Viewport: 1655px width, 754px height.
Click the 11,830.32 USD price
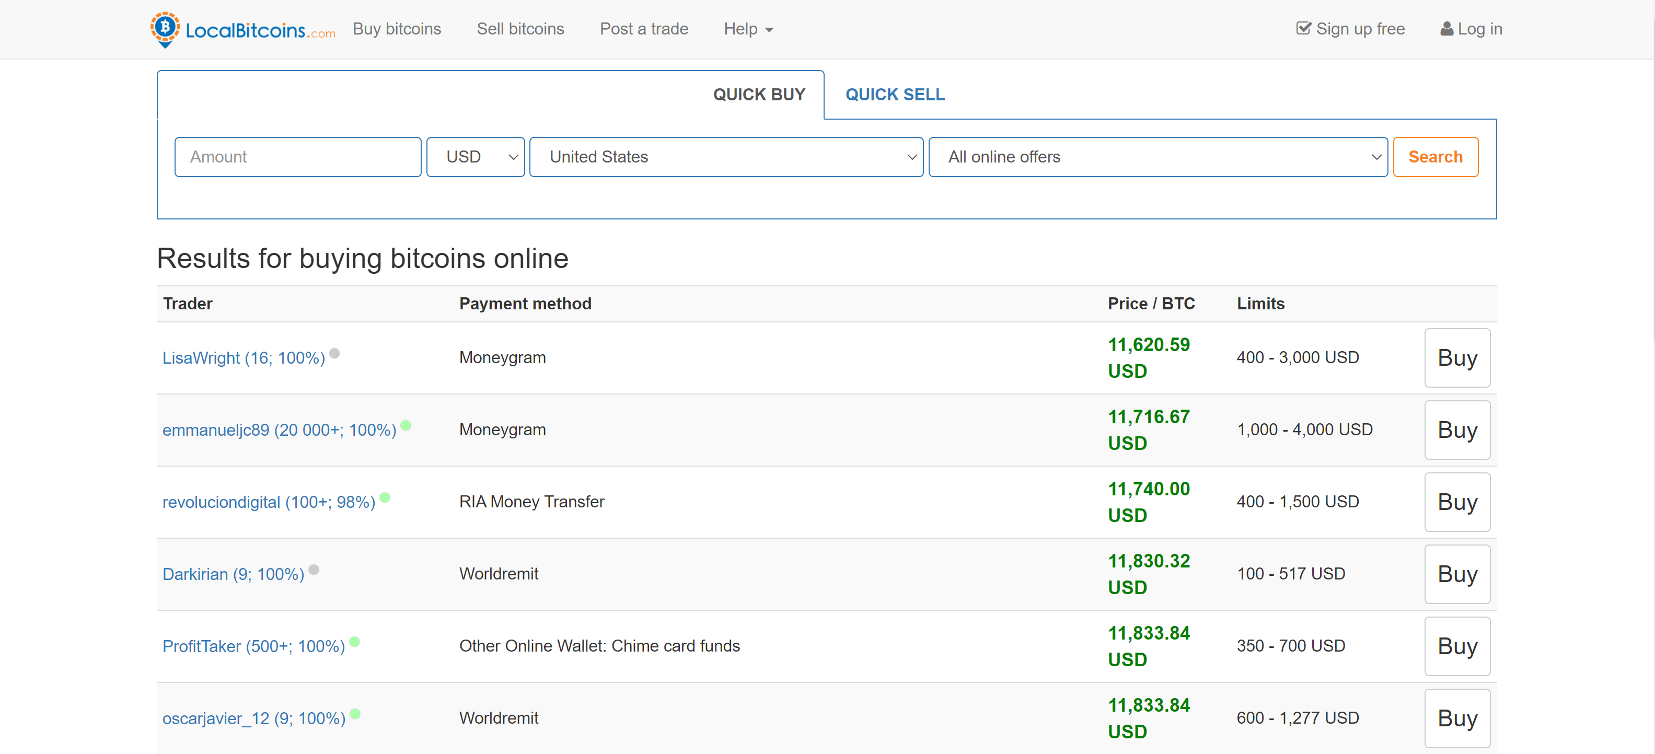1148,574
